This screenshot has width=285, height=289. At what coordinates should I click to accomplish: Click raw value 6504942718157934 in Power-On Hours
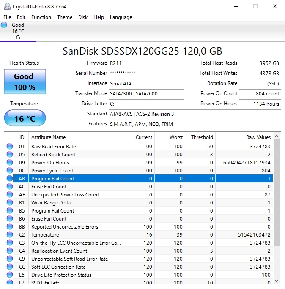[x=247, y=162]
